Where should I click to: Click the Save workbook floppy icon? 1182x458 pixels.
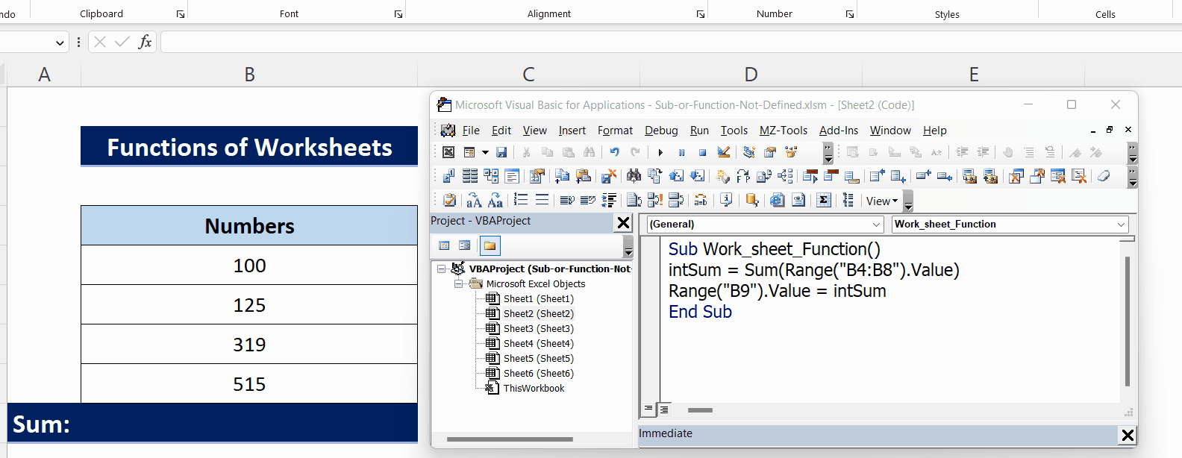pos(501,152)
